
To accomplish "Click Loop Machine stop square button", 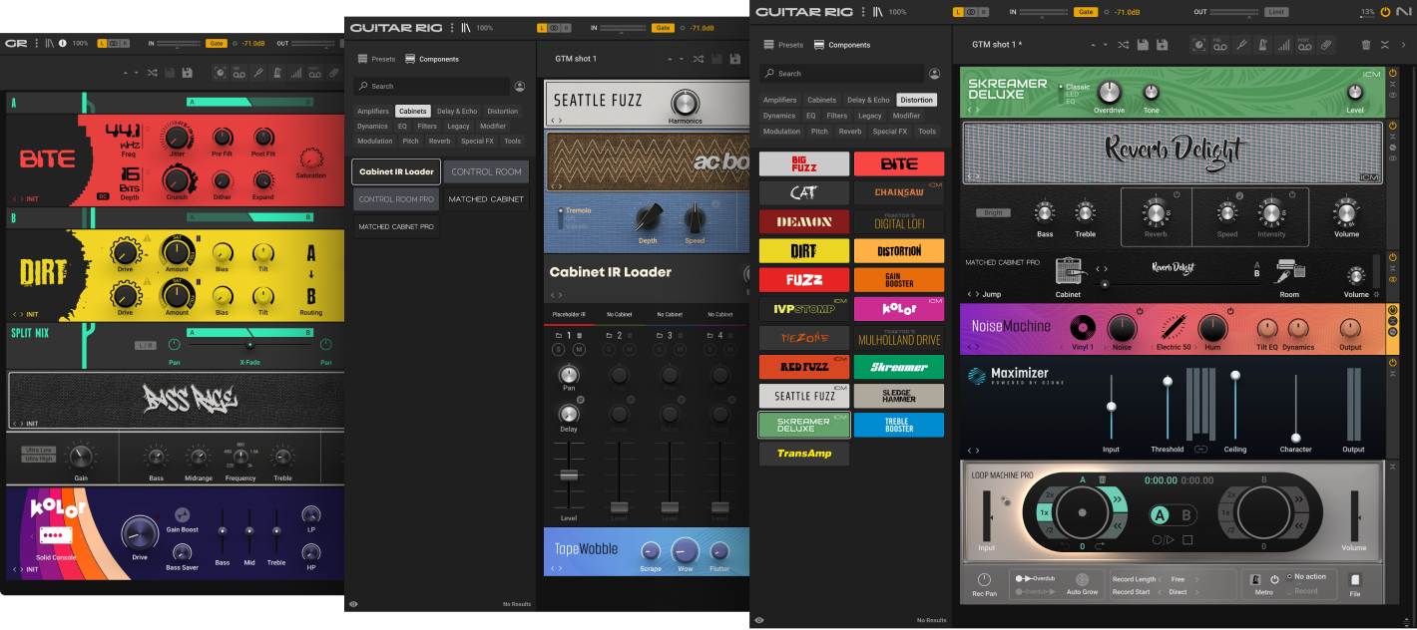I will tap(1187, 540).
